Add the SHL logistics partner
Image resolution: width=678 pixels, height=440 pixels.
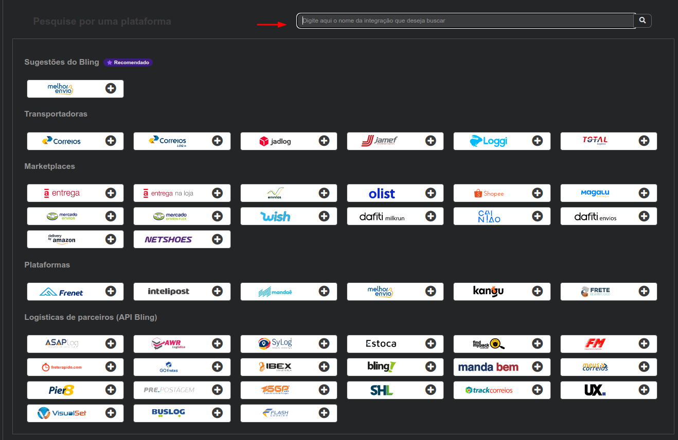[x=431, y=390]
